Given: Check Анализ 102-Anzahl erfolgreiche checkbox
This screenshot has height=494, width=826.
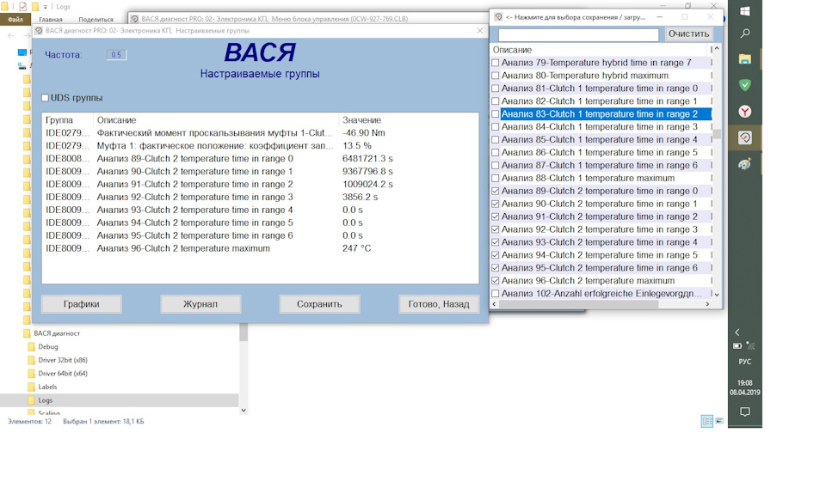Looking at the screenshot, I should pyautogui.click(x=496, y=294).
